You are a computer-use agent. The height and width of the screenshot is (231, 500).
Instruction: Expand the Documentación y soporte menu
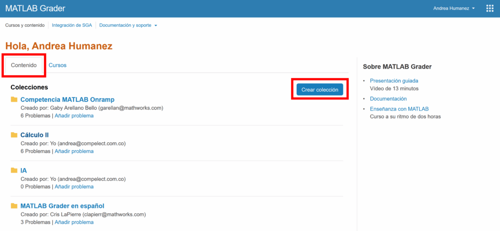(x=128, y=25)
